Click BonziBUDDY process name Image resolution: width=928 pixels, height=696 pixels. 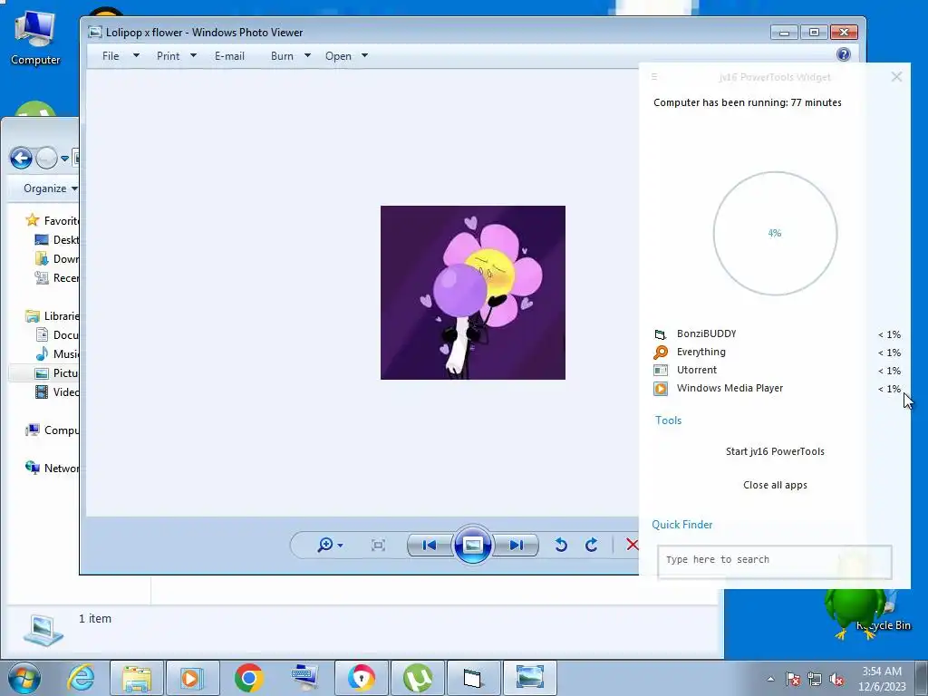(707, 333)
